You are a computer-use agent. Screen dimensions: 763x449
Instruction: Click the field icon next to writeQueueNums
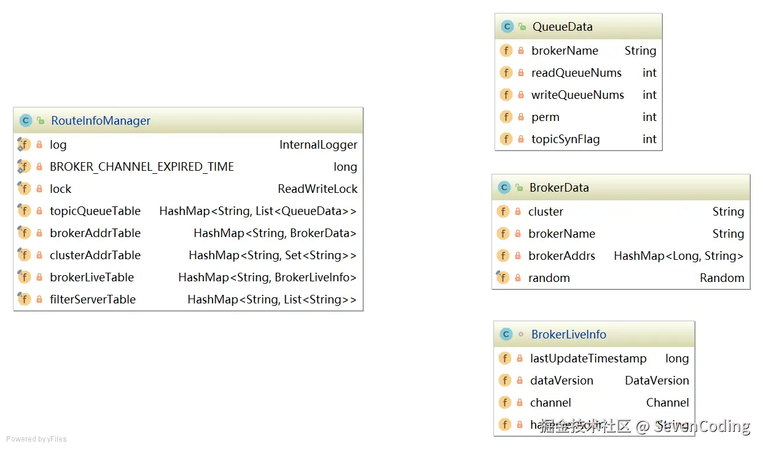(506, 95)
